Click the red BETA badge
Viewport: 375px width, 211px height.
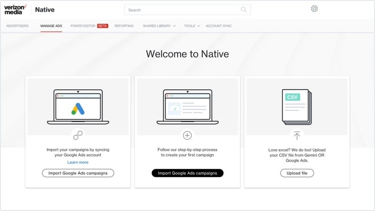103,26
